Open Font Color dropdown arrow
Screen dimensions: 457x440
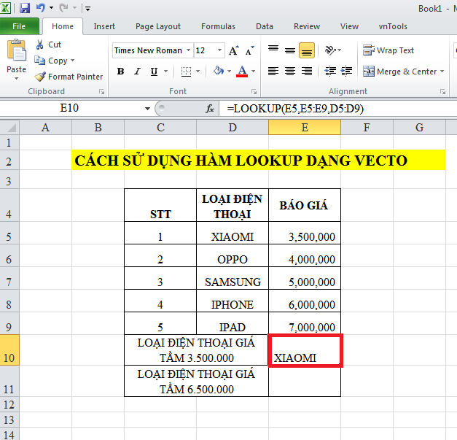point(253,72)
